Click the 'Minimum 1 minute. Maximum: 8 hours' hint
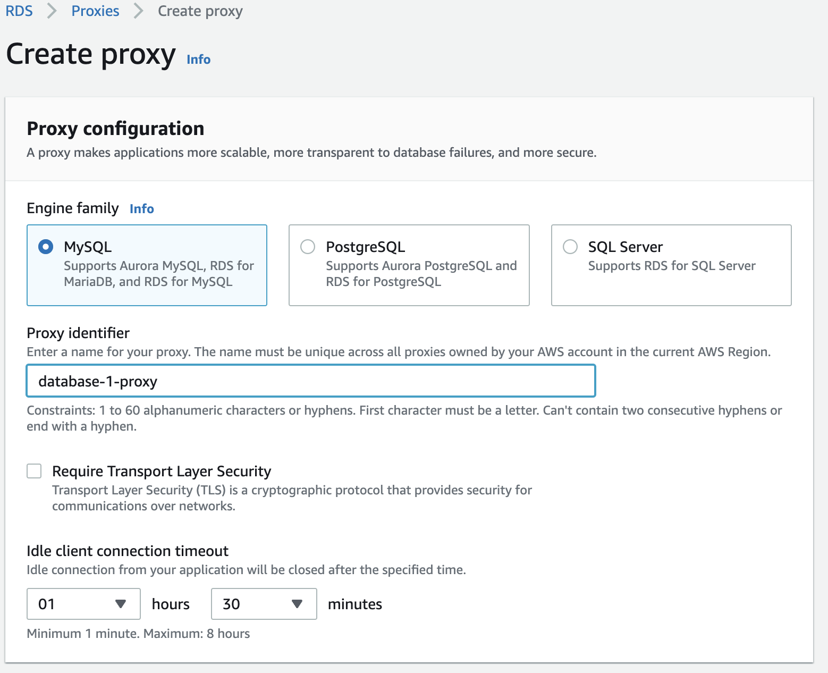828x673 pixels. [x=138, y=634]
